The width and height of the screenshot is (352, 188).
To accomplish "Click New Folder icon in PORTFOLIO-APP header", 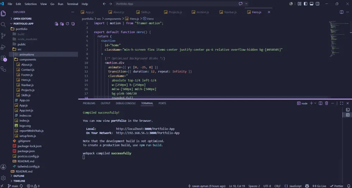I will [x=62, y=24].
